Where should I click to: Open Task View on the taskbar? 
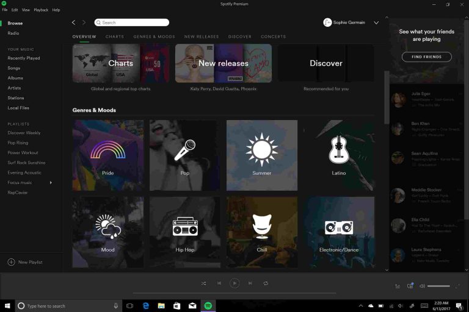[129, 306]
